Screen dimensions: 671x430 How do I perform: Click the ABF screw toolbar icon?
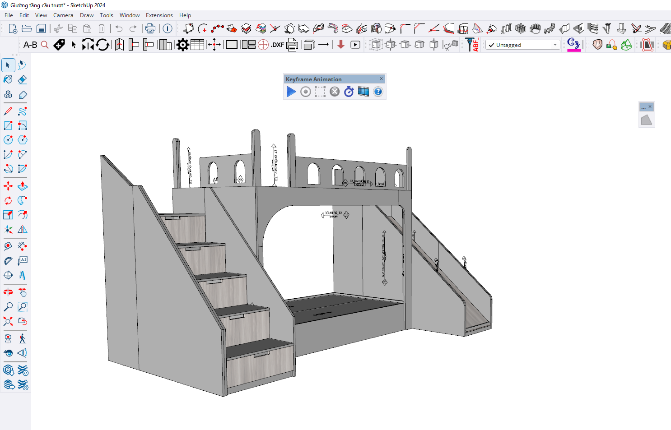(x=472, y=45)
